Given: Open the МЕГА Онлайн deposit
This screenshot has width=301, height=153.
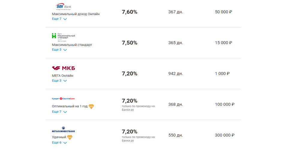Looking at the screenshot, I should [63, 76].
